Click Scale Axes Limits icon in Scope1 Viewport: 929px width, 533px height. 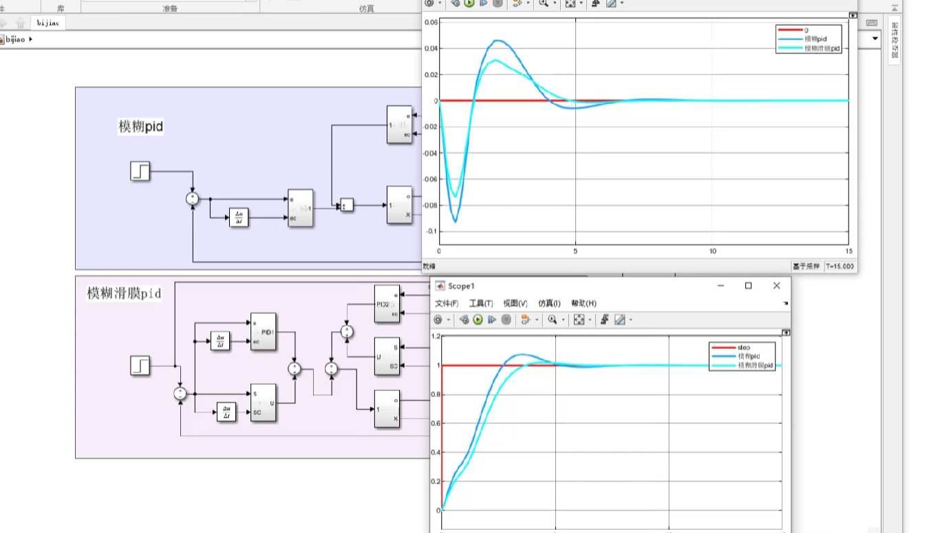click(x=579, y=320)
